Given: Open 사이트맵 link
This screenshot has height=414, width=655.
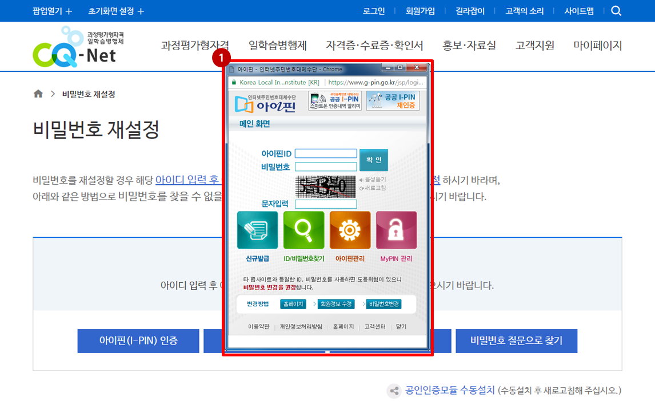Looking at the screenshot, I should pos(579,11).
